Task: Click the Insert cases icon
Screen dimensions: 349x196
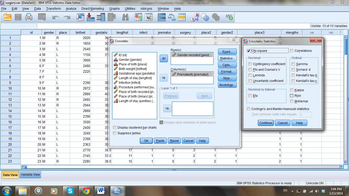Action: click(138, 17)
